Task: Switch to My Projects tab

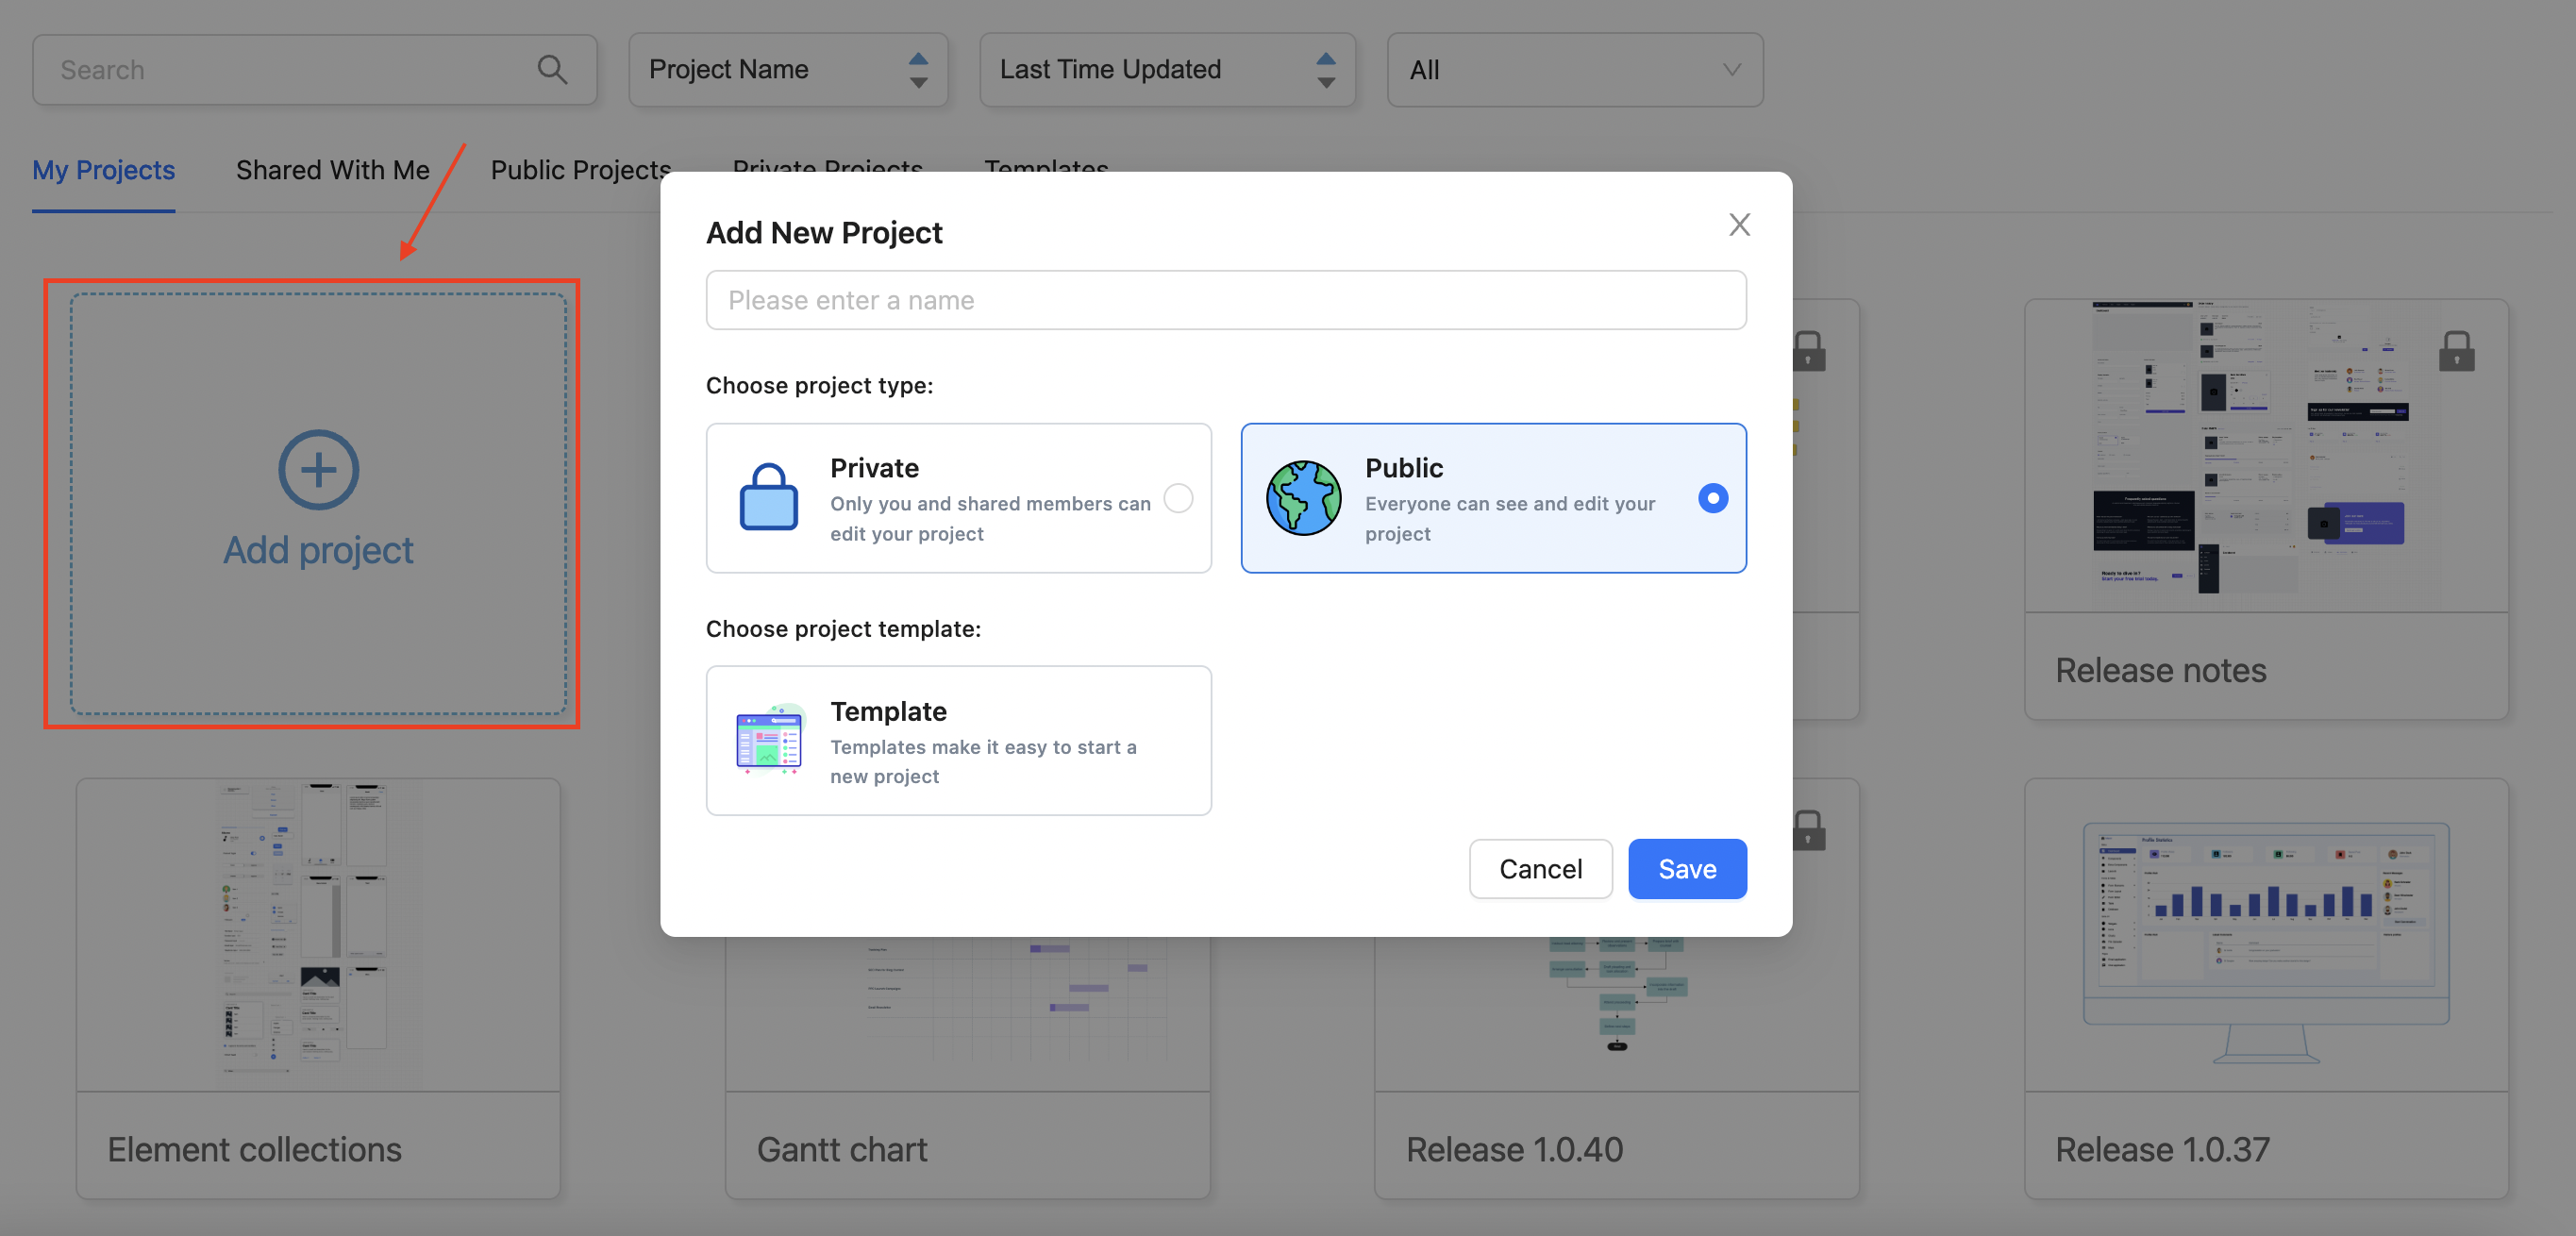Action: [103, 170]
